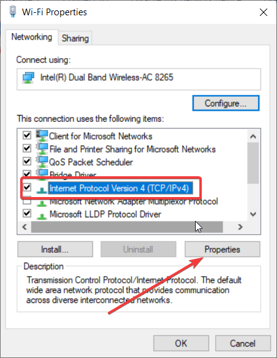
Task: Click the Internet Protocol Version 4 icon
Action: click(x=42, y=190)
